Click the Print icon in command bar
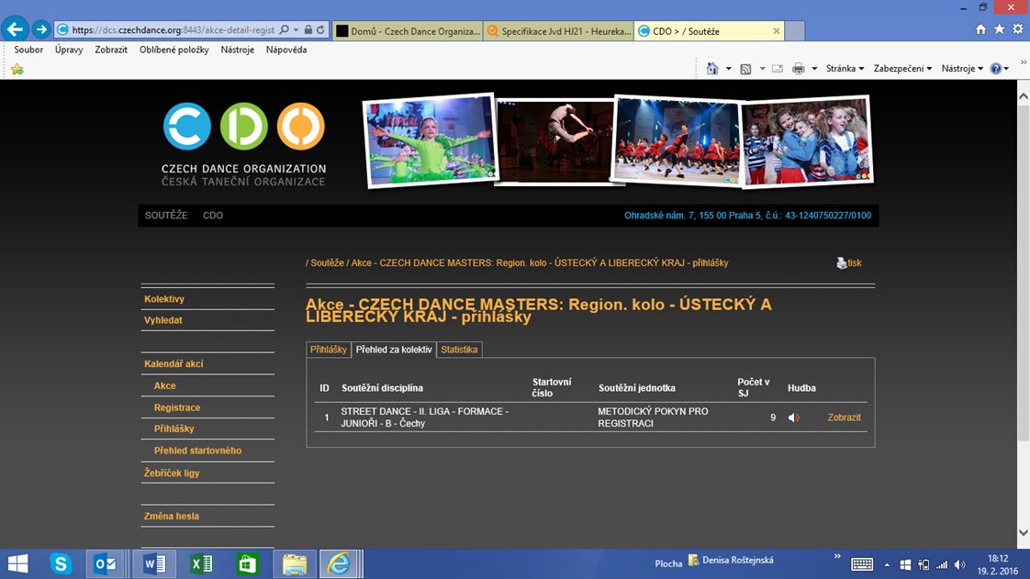The image size is (1030, 579). (798, 69)
